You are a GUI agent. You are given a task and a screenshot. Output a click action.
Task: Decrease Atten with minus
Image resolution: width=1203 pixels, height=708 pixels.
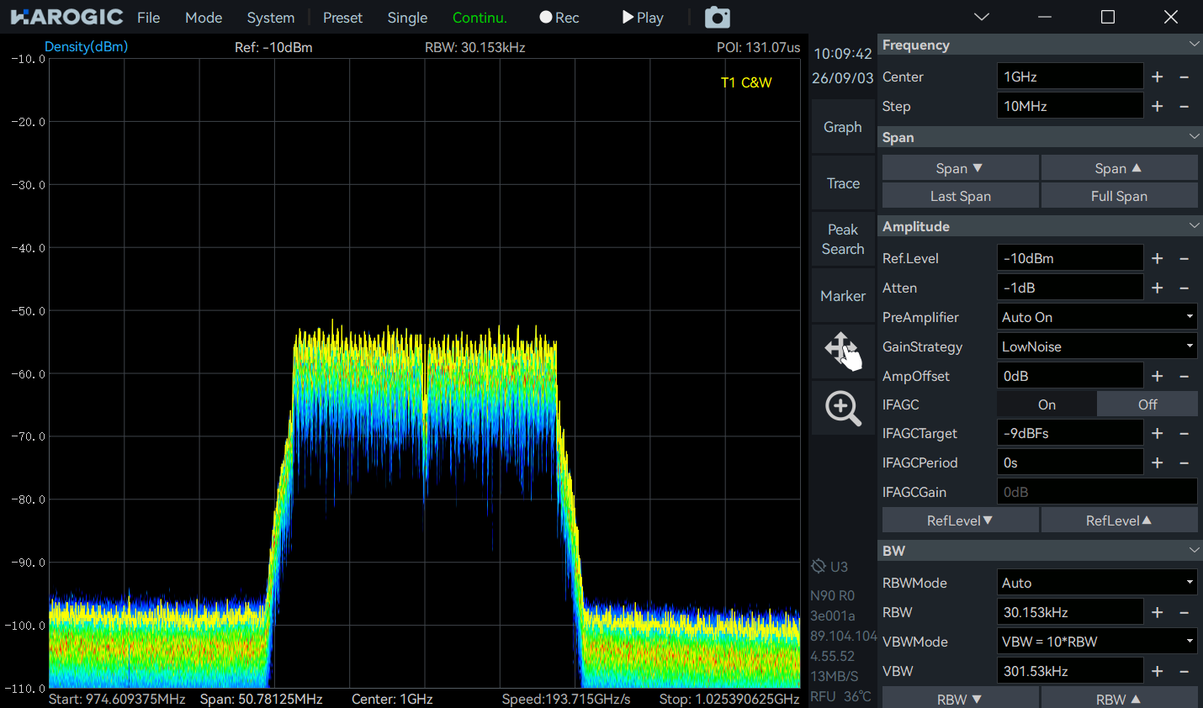point(1184,288)
